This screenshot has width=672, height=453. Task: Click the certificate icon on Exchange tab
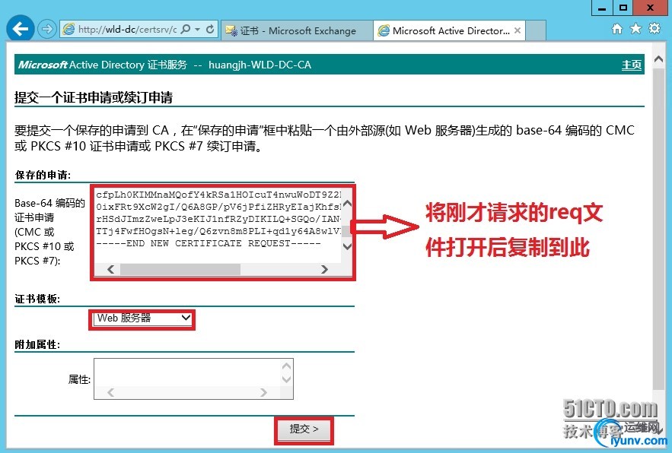click(x=231, y=31)
